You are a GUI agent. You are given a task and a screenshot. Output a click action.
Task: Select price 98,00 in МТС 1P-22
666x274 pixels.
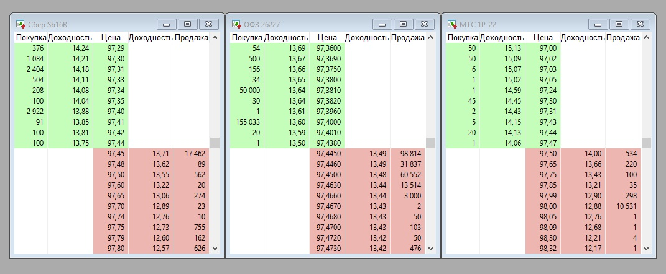click(x=548, y=206)
